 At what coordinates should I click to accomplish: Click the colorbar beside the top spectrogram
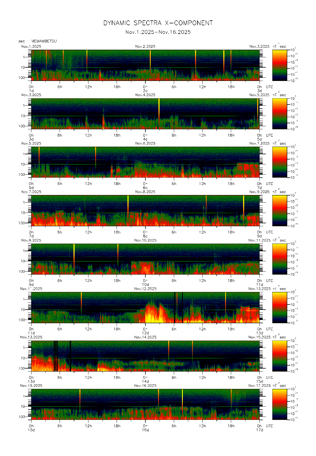click(279, 65)
